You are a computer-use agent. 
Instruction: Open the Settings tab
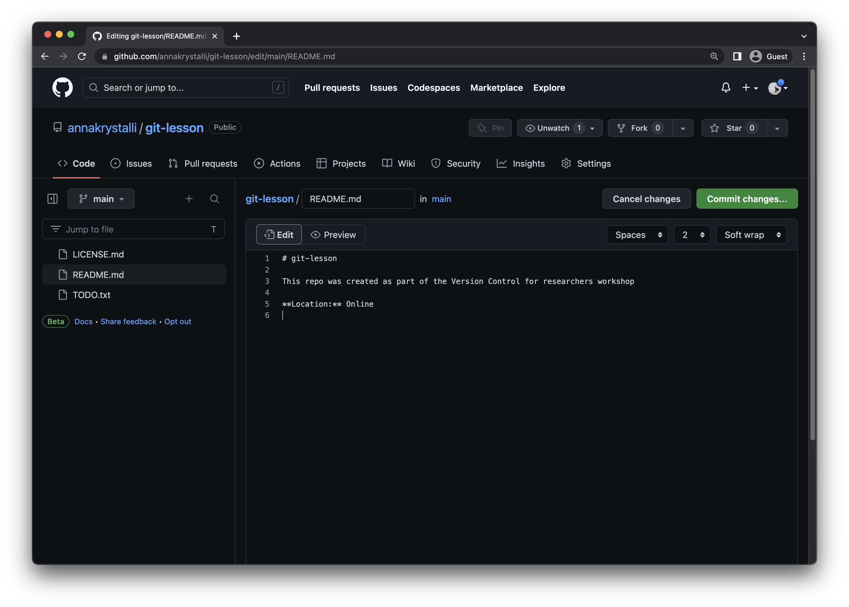point(586,163)
